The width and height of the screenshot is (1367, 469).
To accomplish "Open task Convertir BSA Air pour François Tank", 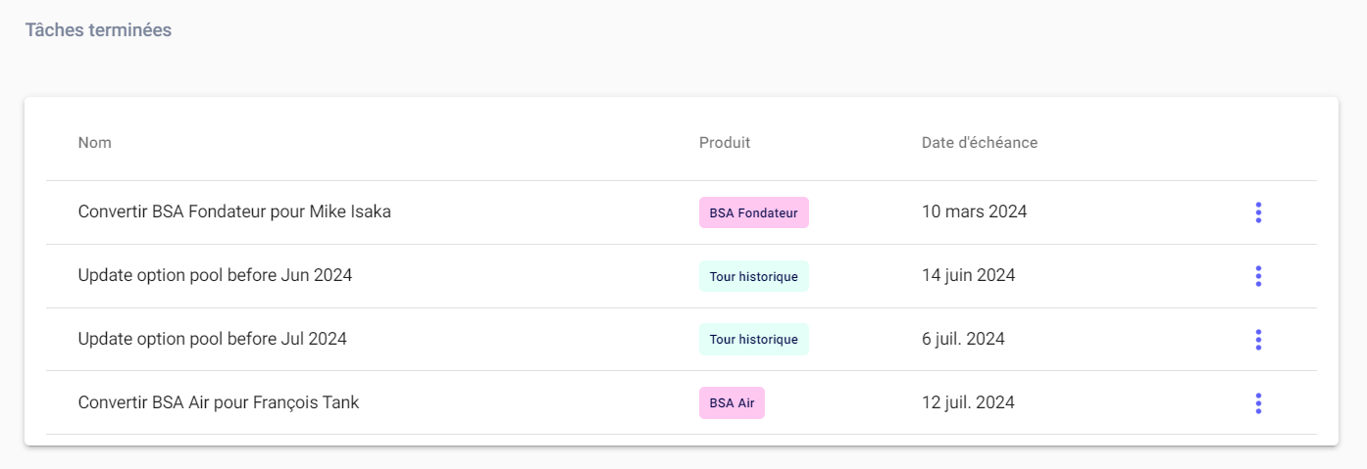I will (x=219, y=401).
